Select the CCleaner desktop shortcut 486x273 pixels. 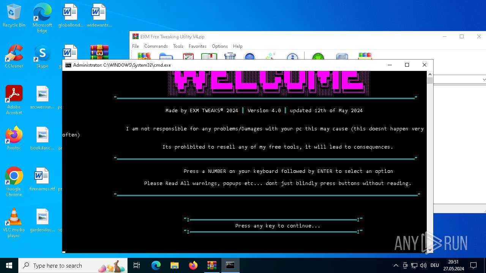14,57
